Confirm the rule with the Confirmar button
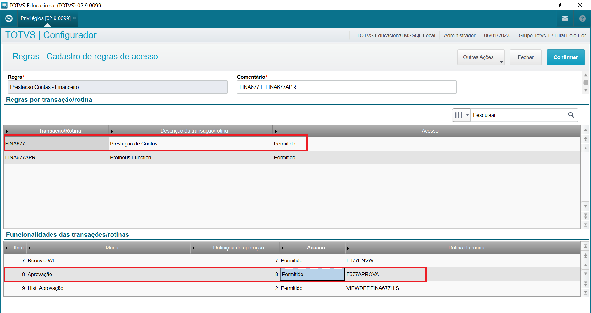 566,57
